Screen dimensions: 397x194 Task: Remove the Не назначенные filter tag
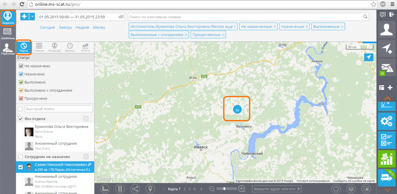click(x=274, y=27)
